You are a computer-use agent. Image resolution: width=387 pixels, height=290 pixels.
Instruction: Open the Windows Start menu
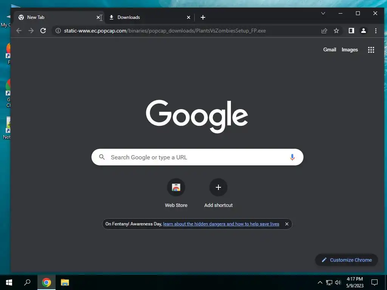(9, 282)
